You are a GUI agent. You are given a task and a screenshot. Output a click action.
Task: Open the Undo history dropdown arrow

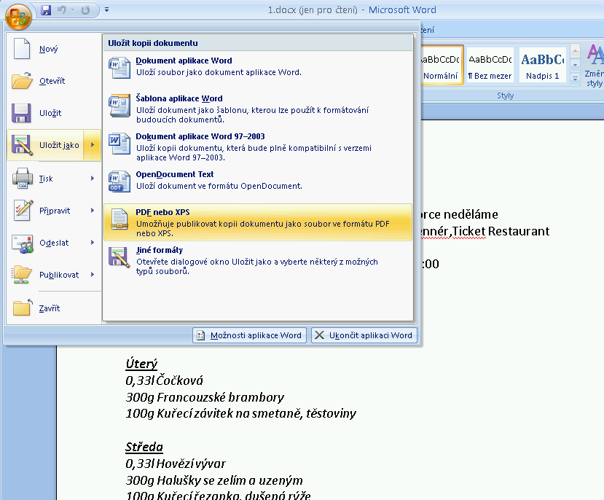pos(72,10)
